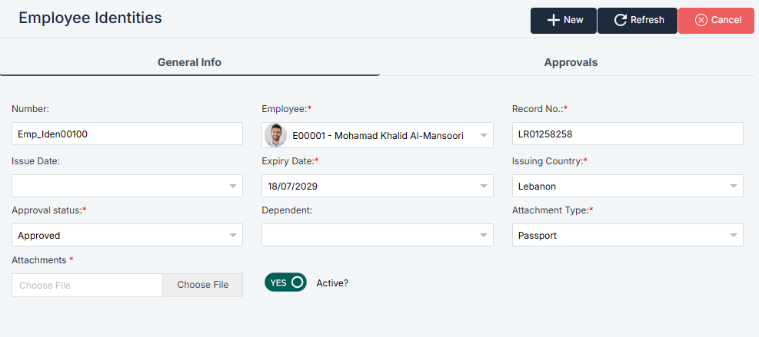Click the New button label
Screen dimensions: 759x337
pyautogui.click(x=574, y=21)
